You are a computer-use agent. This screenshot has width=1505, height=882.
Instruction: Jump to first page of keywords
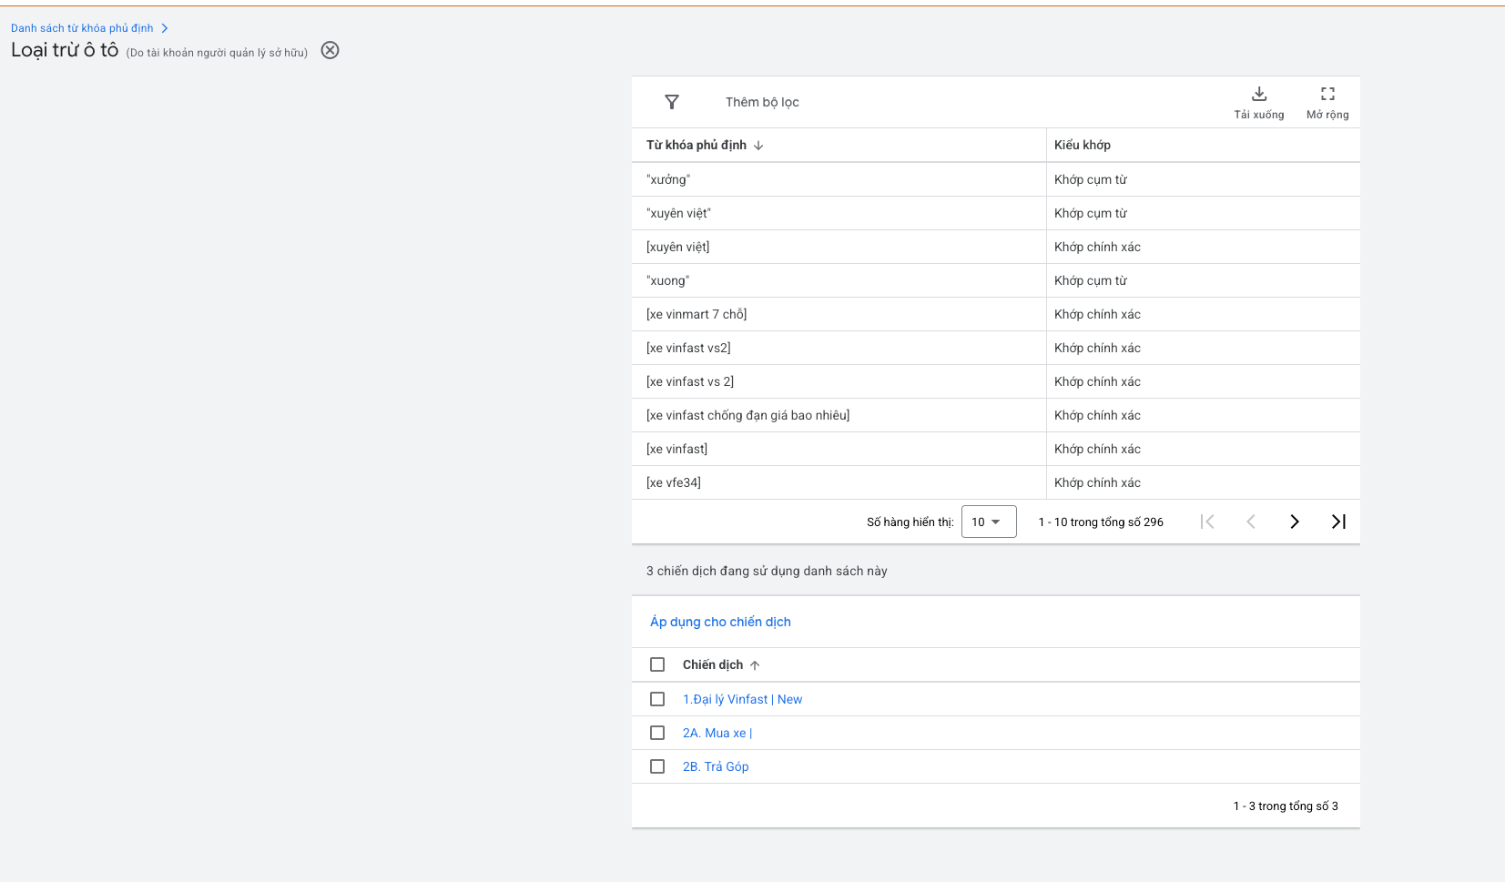pyautogui.click(x=1207, y=522)
